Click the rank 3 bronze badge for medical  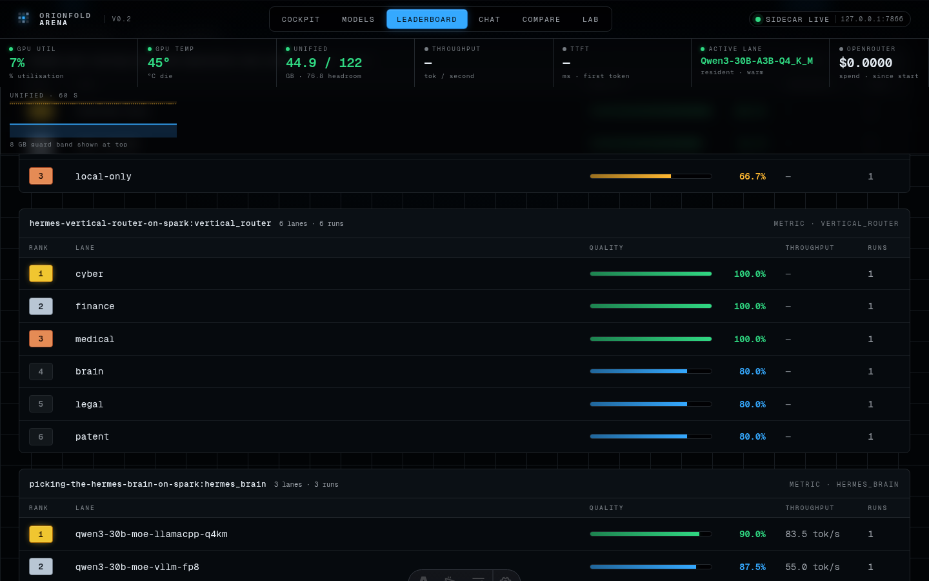[x=41, y=339]
